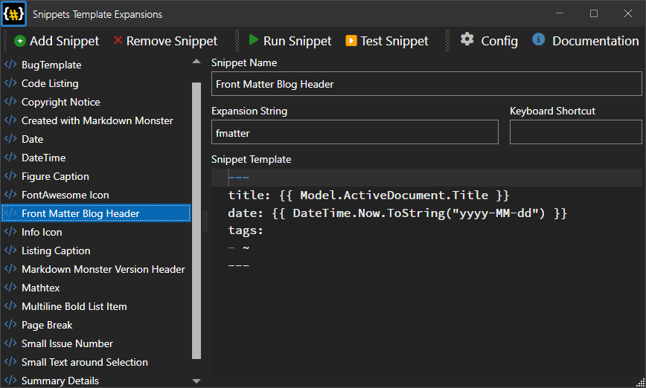Viewport: 646px width, 388px height.
Task: Click the red X Remove Snippet icon
Action: [118, 40]
